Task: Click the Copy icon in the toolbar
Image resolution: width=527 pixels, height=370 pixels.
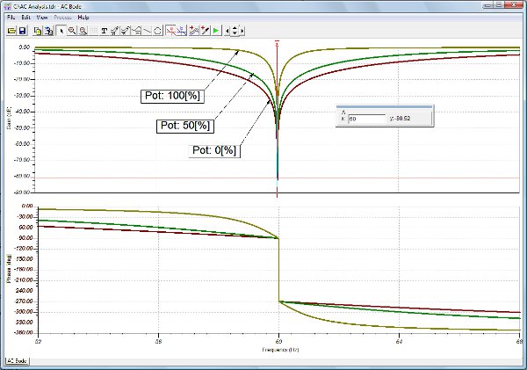Action: (x=38, y=30)
